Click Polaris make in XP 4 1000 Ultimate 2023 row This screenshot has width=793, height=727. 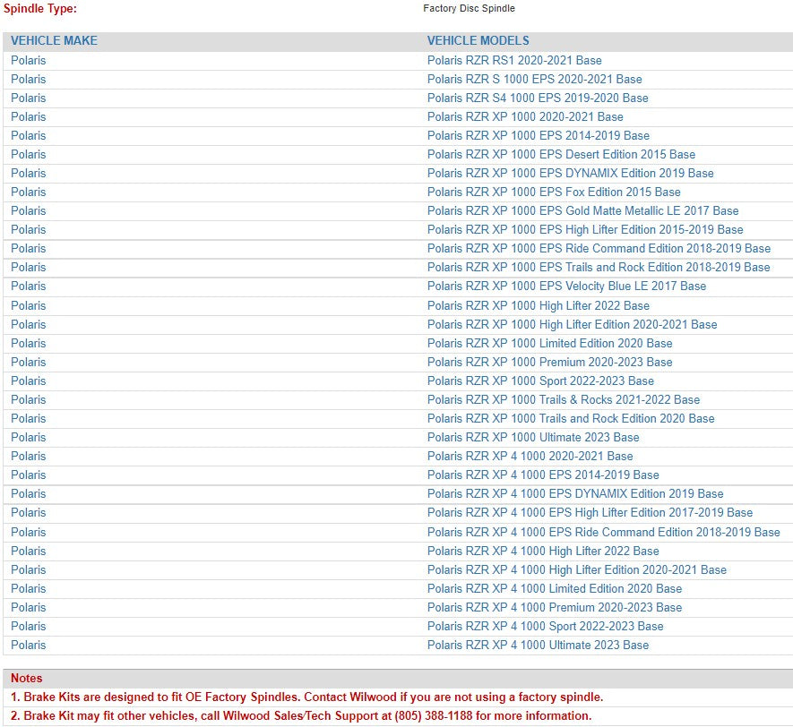click(29, 646)
